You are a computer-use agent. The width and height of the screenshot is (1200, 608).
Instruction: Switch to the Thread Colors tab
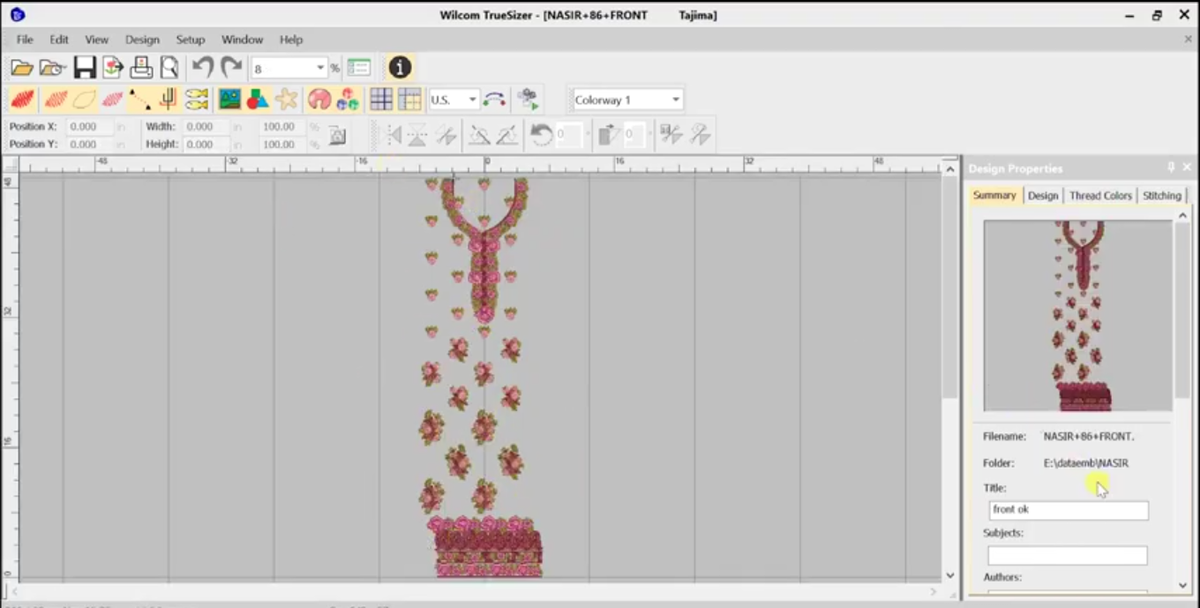pyautogui.click(x=1100, y=196)
